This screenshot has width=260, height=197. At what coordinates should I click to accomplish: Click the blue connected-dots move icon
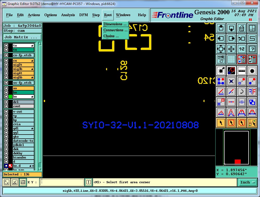pyautogui.click(x=221, y=81)
